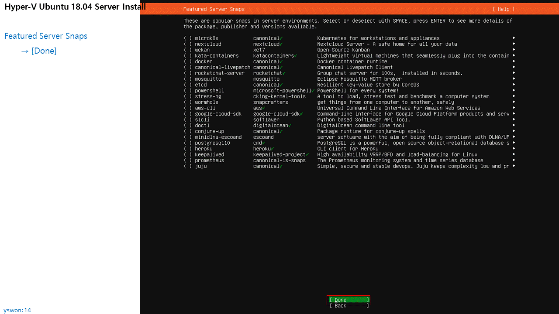The width and height of the screenshot is (559, 314).
Task: Select the wormhole snap name
Action: click(x=207, y=102)
